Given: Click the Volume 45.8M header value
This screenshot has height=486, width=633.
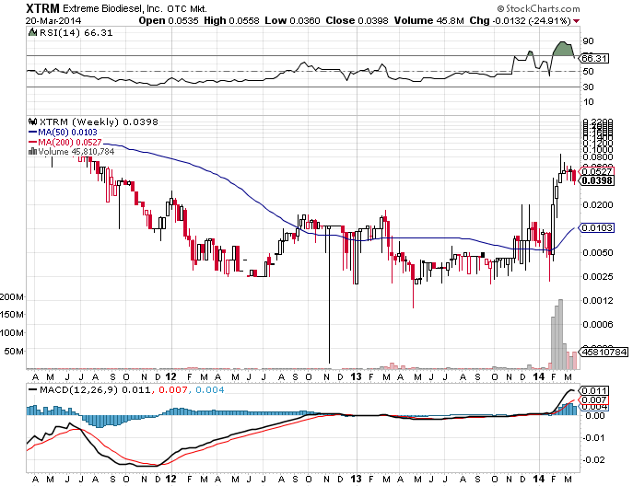Looking at the screenshot, I should (x=428, y=20).
